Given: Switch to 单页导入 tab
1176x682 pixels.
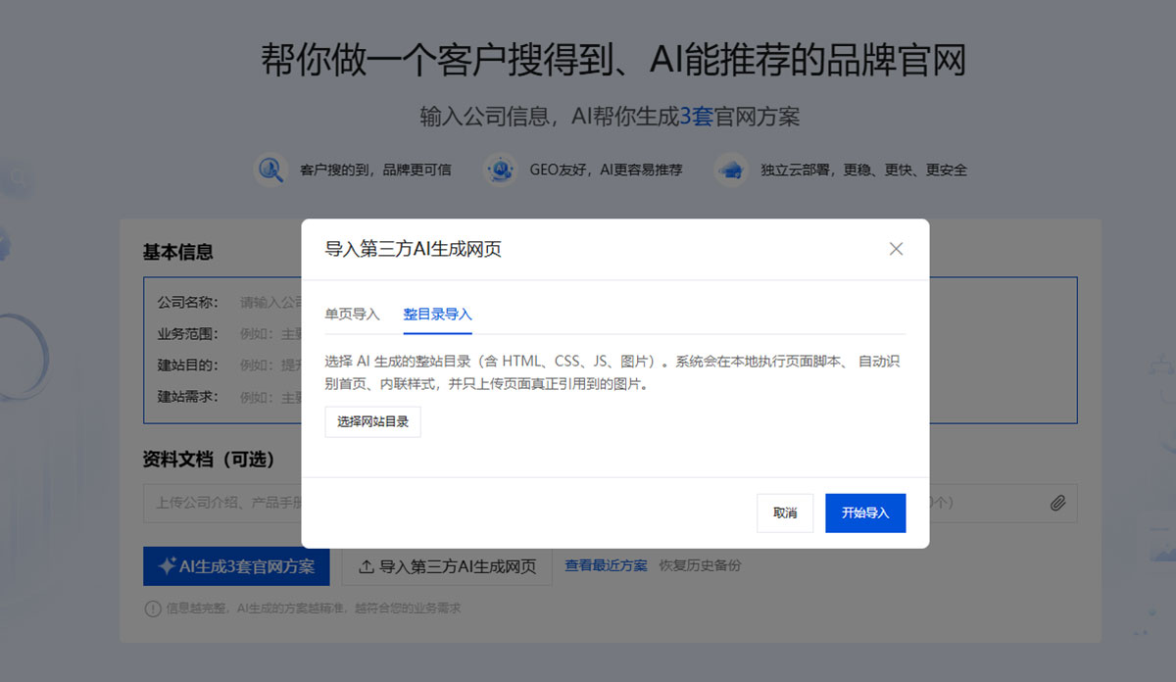Looking at the screenshot, I should pos(353,315).
